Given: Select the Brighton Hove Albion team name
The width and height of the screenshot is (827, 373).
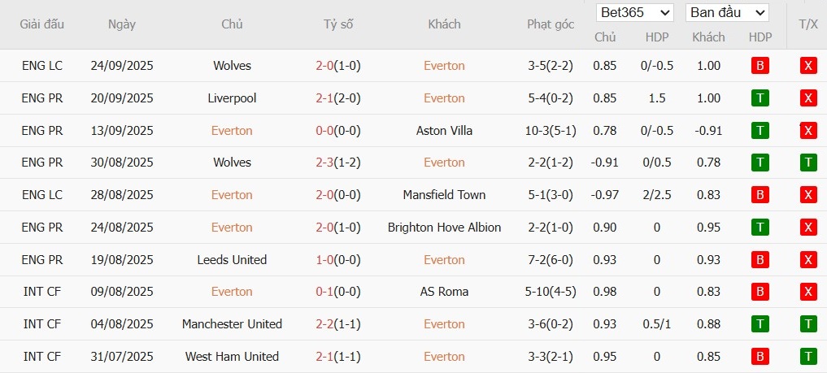Looking at the screenshot, I should coord(444,228).
